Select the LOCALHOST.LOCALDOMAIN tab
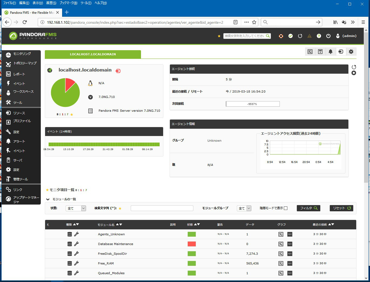The height and width of the screenshot is (282, 370). coord(93,54)
